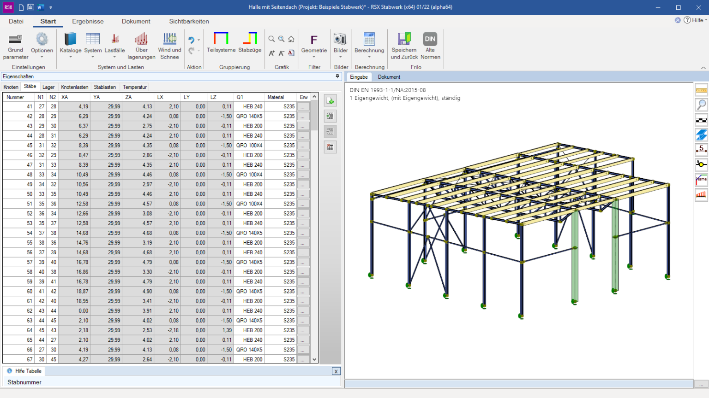Open Teilsysteme grouping tool
This screenshot has height=398, width=709.
pyautogui.click(x=221, y=39)
